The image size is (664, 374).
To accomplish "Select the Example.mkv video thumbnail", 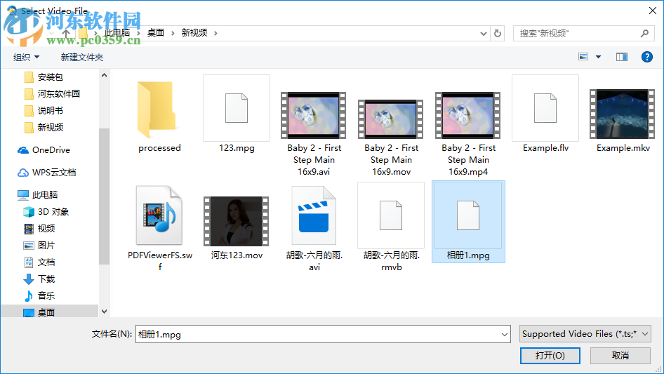I will pyautogui.click(x=622, y=114).
